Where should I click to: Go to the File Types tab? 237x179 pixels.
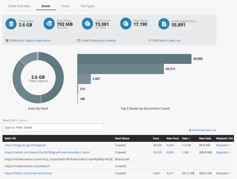pos(87,6)
